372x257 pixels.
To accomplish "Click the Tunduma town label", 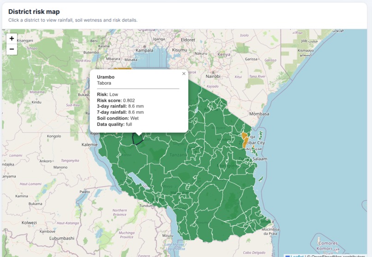I will tap(147, 206).
